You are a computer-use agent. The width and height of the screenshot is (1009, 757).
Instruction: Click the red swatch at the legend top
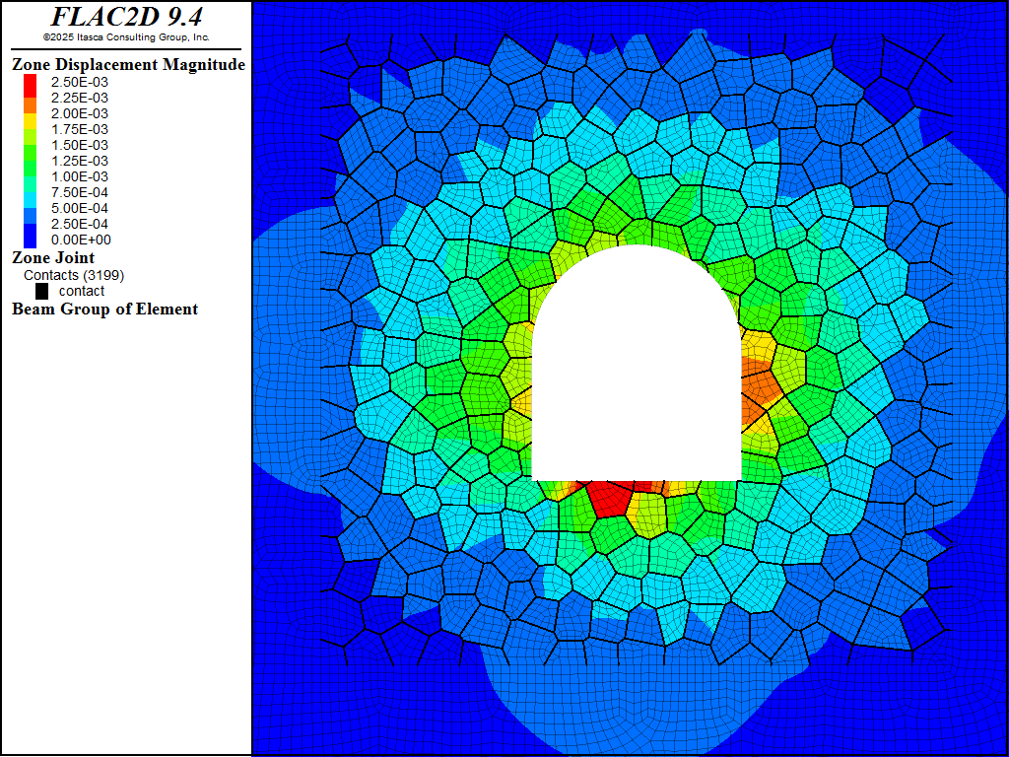(30, 83)
